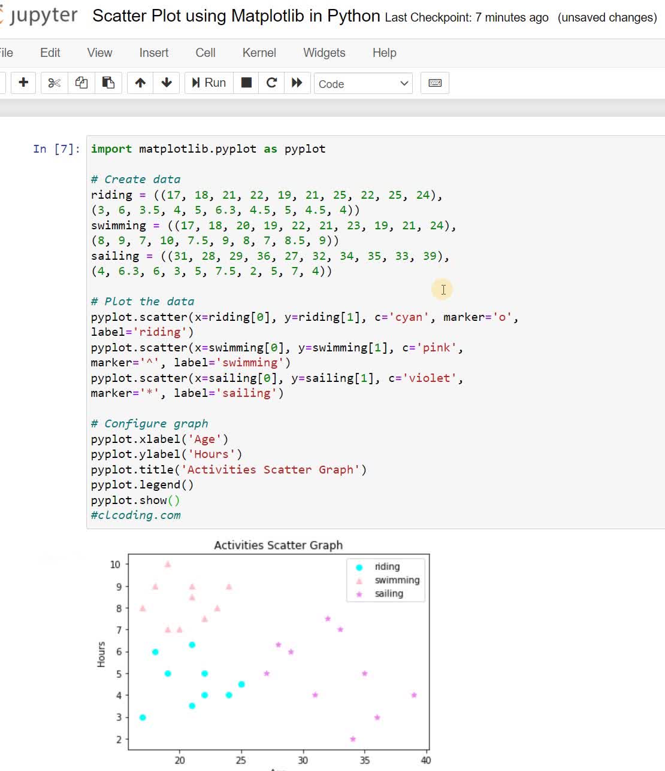
Task: Click the pyplot.legend() line
Action: pyautogui.click(x=143, y=485)
